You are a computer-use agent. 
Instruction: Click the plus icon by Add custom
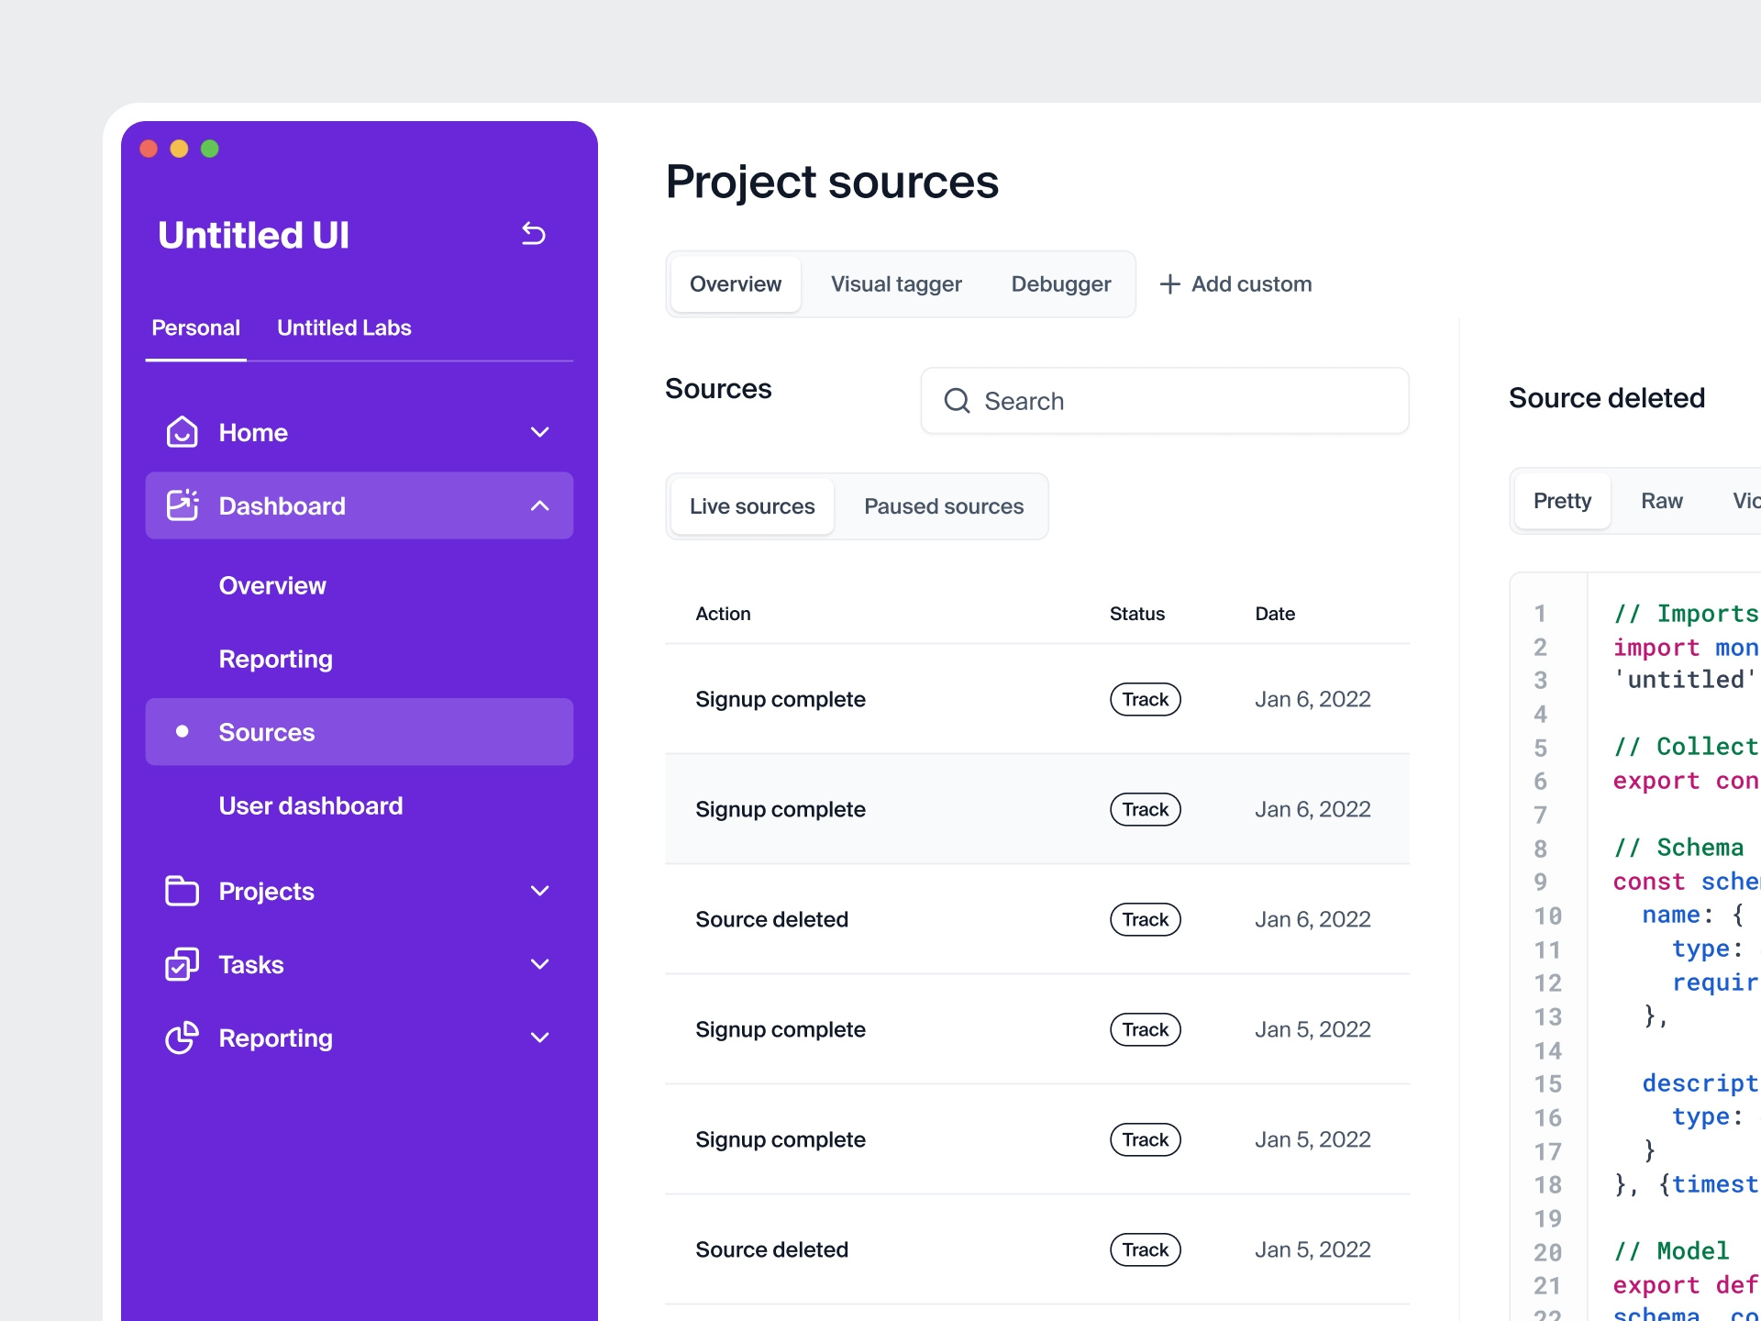tap(1169, 284)
